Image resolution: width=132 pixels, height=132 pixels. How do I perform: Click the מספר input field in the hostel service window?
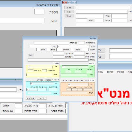tap(39, 12)
